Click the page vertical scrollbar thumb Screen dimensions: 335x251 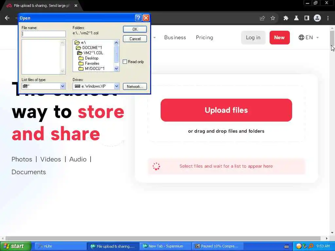(x=332, y=38)
